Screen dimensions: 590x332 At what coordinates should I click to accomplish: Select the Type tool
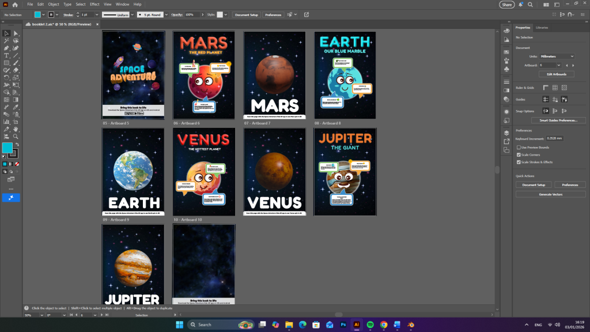pyautogui.click(x=6, y=55)
